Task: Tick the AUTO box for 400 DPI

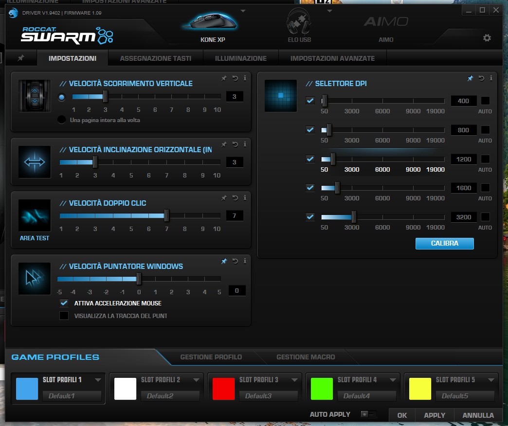Action: click(485, 101)
